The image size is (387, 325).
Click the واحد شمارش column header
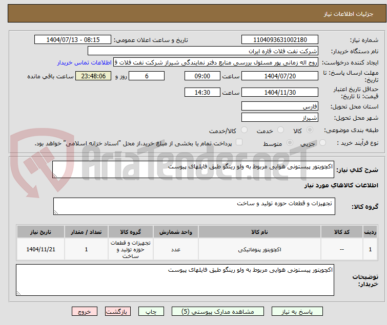(175, 232)
